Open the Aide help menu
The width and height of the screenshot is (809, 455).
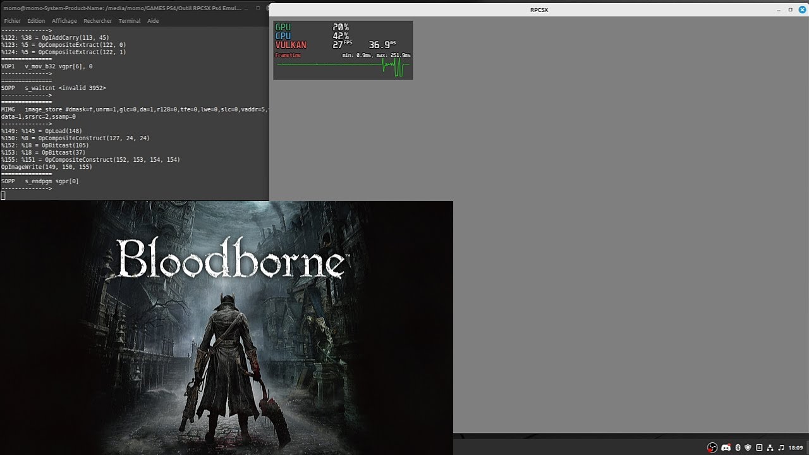pos(153,21)
